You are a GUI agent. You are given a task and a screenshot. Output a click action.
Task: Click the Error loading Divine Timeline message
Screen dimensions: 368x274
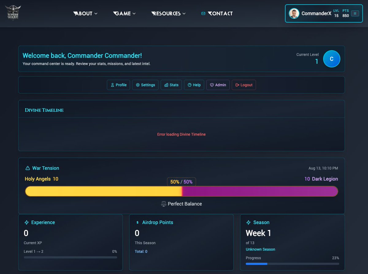click(x=182, y=134)
